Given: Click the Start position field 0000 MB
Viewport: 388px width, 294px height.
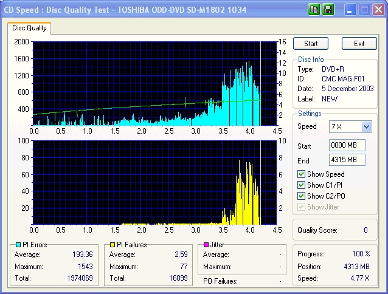Looking at the screenshot, I should (347, 146).
